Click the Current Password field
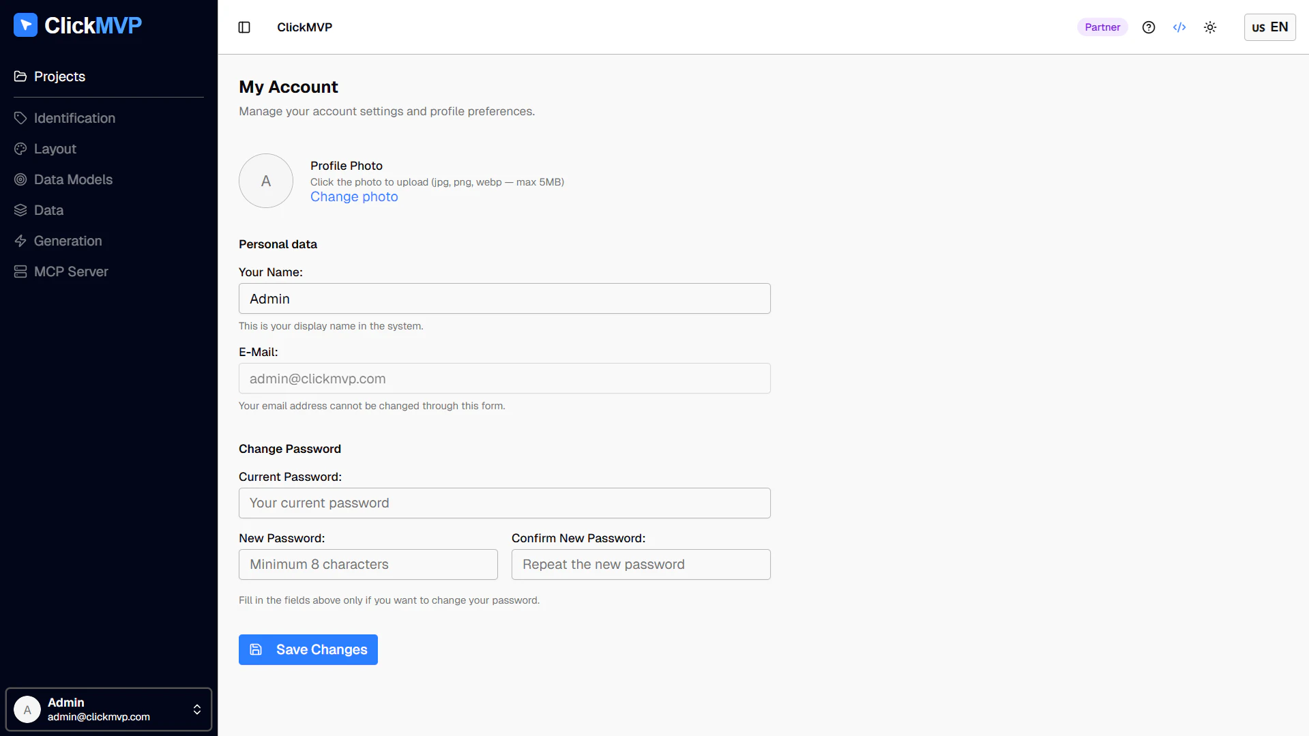Viewport: 1309px width, 736px height. pyautogui.click(x=505, y=503)
